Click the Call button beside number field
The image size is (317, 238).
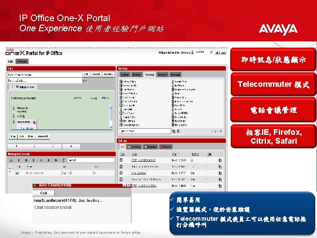[x=86, y=74]
